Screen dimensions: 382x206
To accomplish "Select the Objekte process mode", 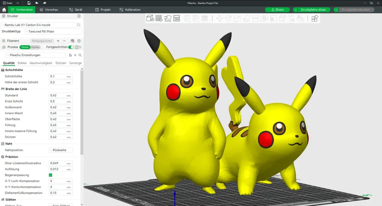I will (x=35, y=47).
